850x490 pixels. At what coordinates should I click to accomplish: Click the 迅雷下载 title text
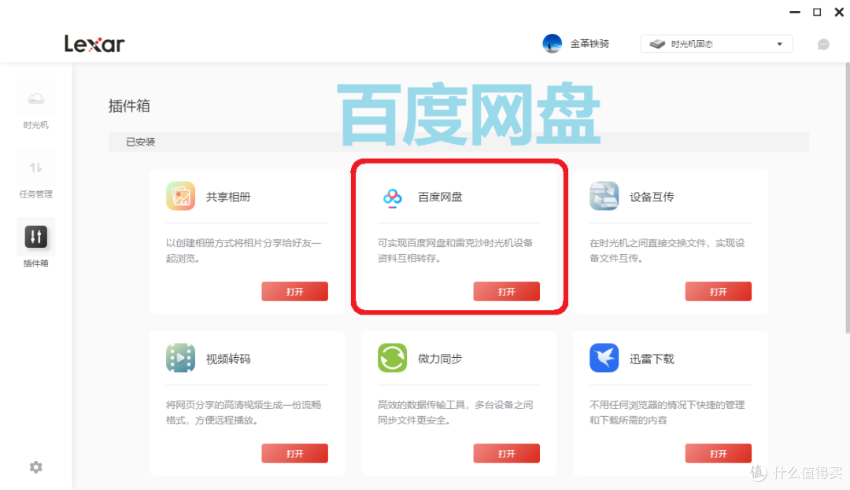tap(652, 359)
